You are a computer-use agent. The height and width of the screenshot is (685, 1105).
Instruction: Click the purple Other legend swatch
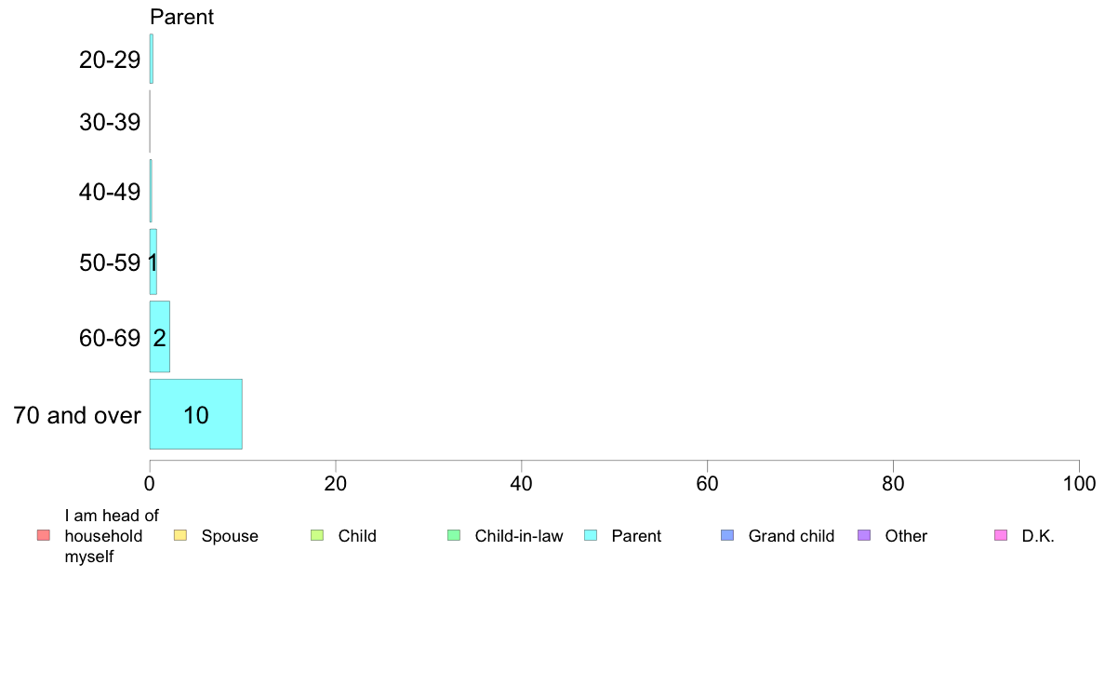click(864, 535)
